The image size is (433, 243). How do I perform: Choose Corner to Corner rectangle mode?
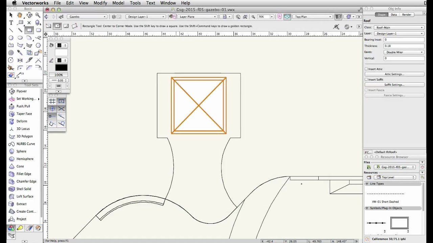49,26
